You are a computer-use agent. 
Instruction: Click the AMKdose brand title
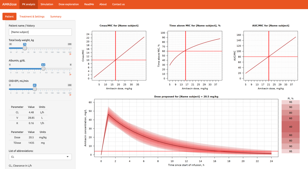click(x=10, y=4)
